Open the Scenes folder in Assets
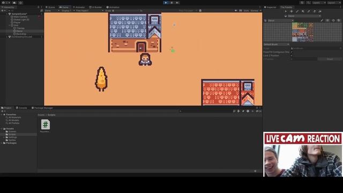This screenshot has height=193, width=343. (x=12, y=131)
